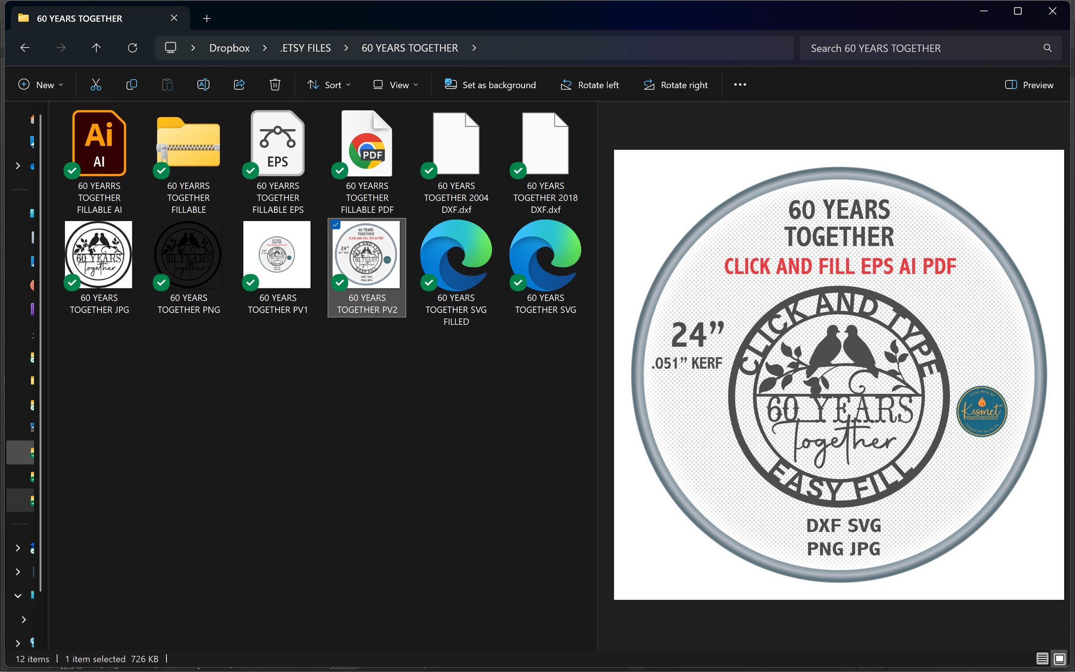Go up one folder level
This screenshot has width=1075, height=672.
(96, 48)
